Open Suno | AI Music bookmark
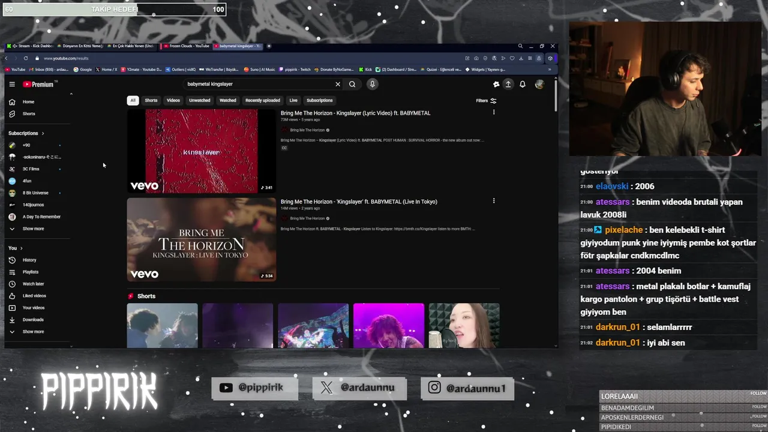Screen dimensions: 768x432 click(x=259, y=70)
